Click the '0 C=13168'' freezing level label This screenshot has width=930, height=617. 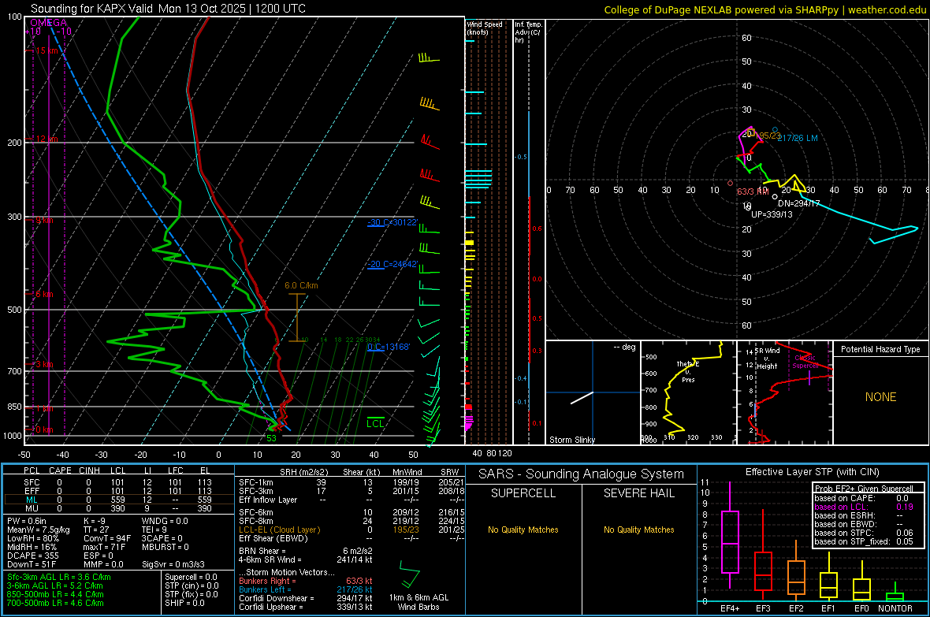tap(389, 347)
